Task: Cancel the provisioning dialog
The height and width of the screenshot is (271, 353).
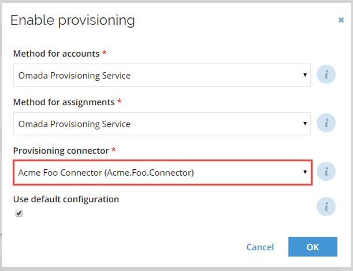Action: pyautogui.click(x=260, y=247)
